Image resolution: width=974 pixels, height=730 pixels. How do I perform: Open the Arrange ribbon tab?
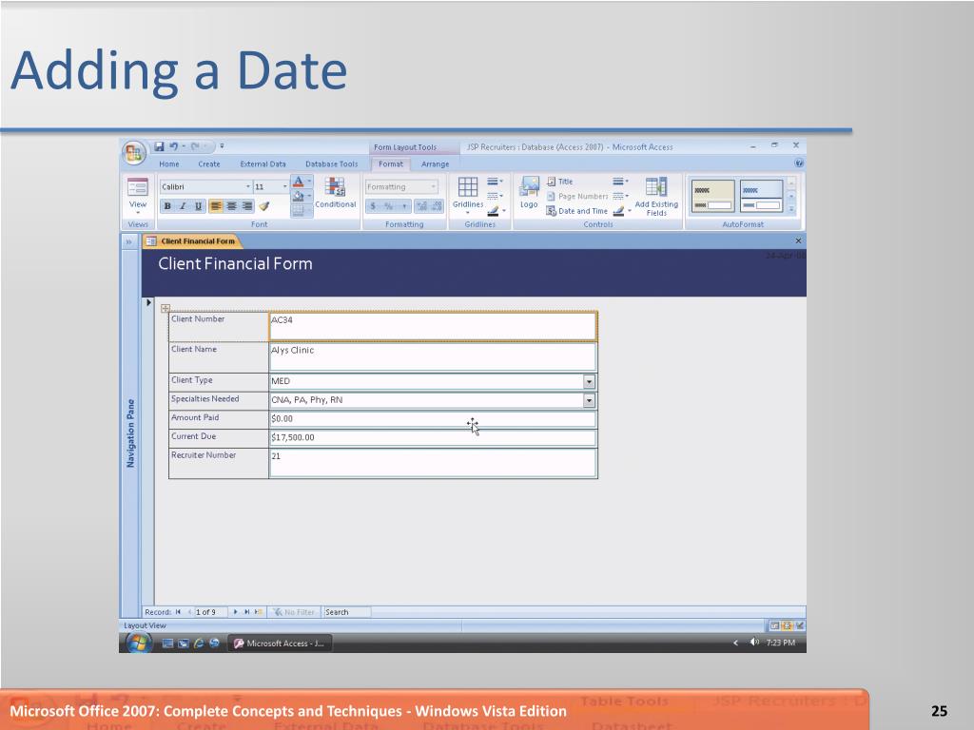(435, 163)
